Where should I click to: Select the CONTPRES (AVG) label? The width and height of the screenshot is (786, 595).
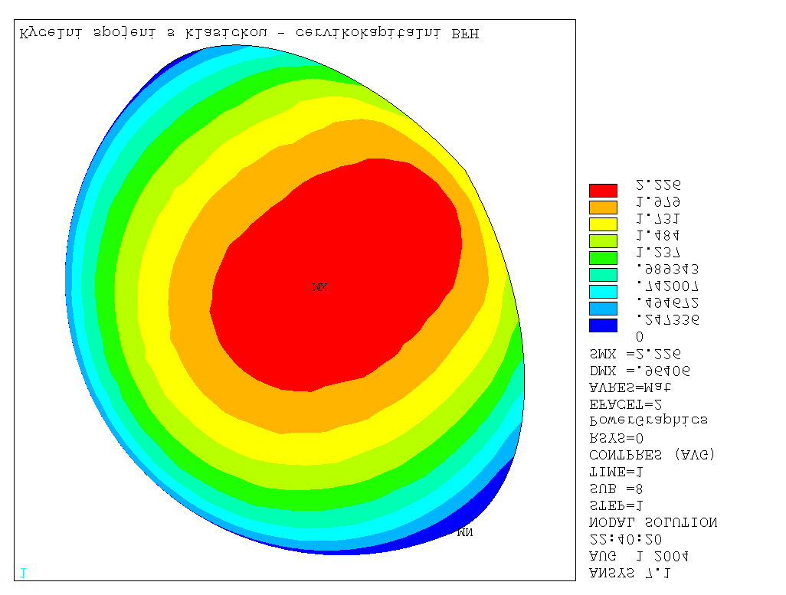[x=652, y=455]
